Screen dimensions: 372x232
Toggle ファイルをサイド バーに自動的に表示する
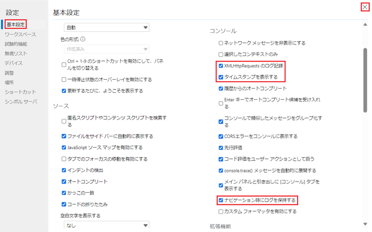click(64, 136)
